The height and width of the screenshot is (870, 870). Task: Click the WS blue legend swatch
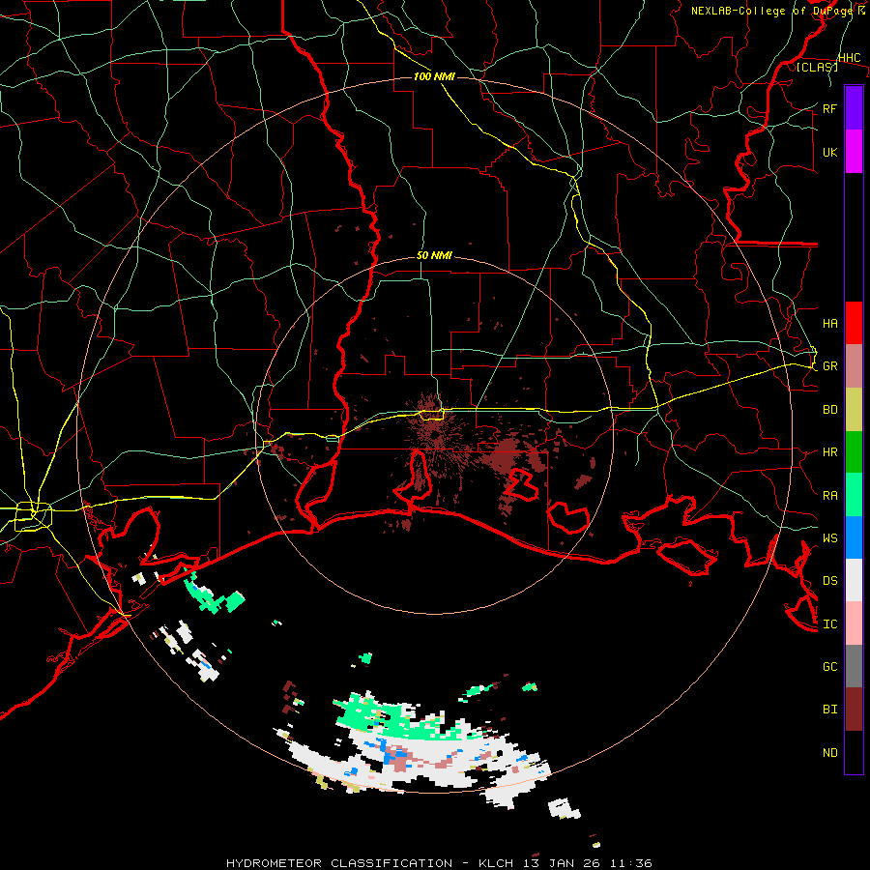[x=854, y=537]
